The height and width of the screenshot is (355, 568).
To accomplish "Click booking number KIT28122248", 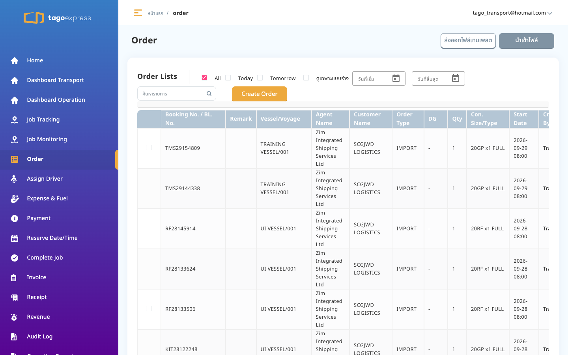I will pos(181,349).
